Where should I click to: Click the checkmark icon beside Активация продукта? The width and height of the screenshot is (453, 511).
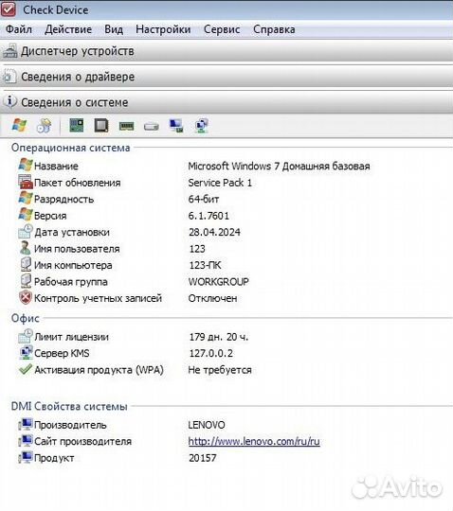coord(26,369)
